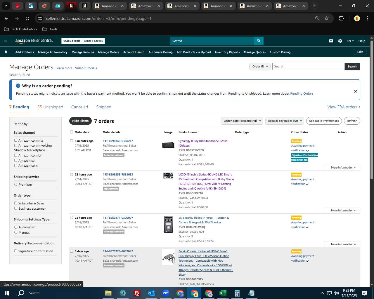Open the browser extensions puzzle icon

click(341, 18)
